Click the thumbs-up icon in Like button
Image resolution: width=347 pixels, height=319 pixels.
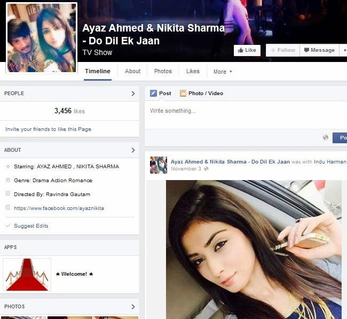(241, 50)
